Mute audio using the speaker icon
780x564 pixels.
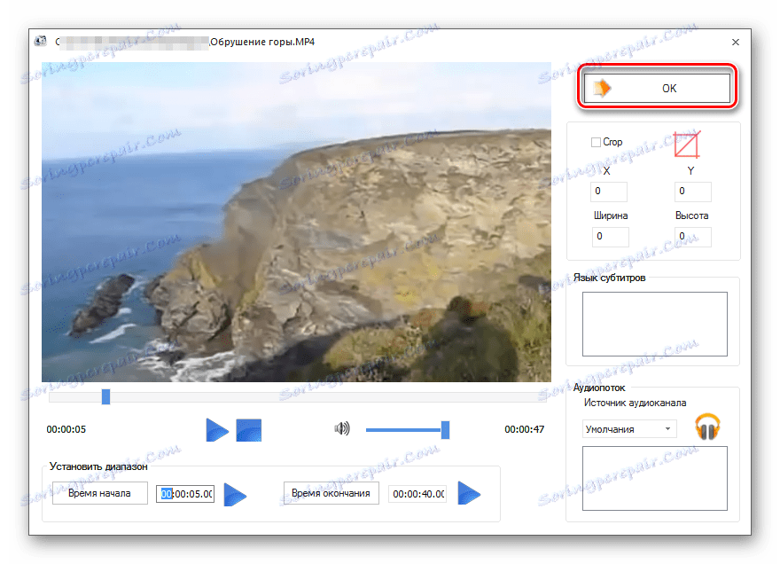pos(342,428)
